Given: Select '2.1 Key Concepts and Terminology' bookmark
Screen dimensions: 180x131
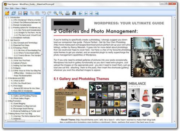Looking at the screenshot, I should click(24, 43).
